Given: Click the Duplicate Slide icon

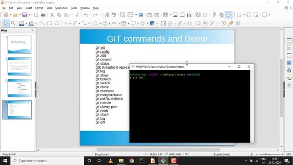Looking at the screenshot, I should click(249, 15).
